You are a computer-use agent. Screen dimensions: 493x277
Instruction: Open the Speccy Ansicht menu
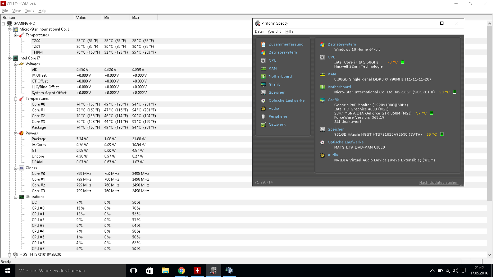[x=274, y=31]
